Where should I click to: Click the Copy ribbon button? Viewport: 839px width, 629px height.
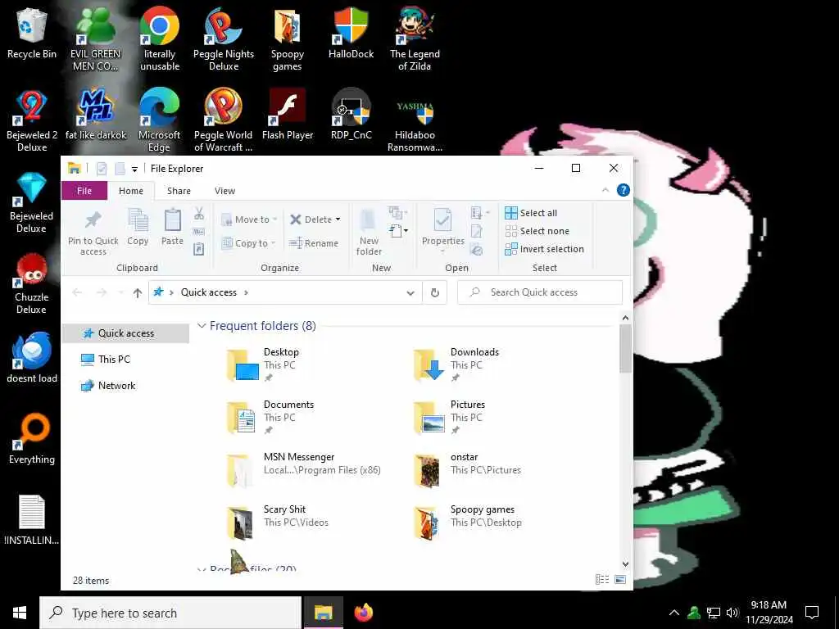click(x=138, y=228)
